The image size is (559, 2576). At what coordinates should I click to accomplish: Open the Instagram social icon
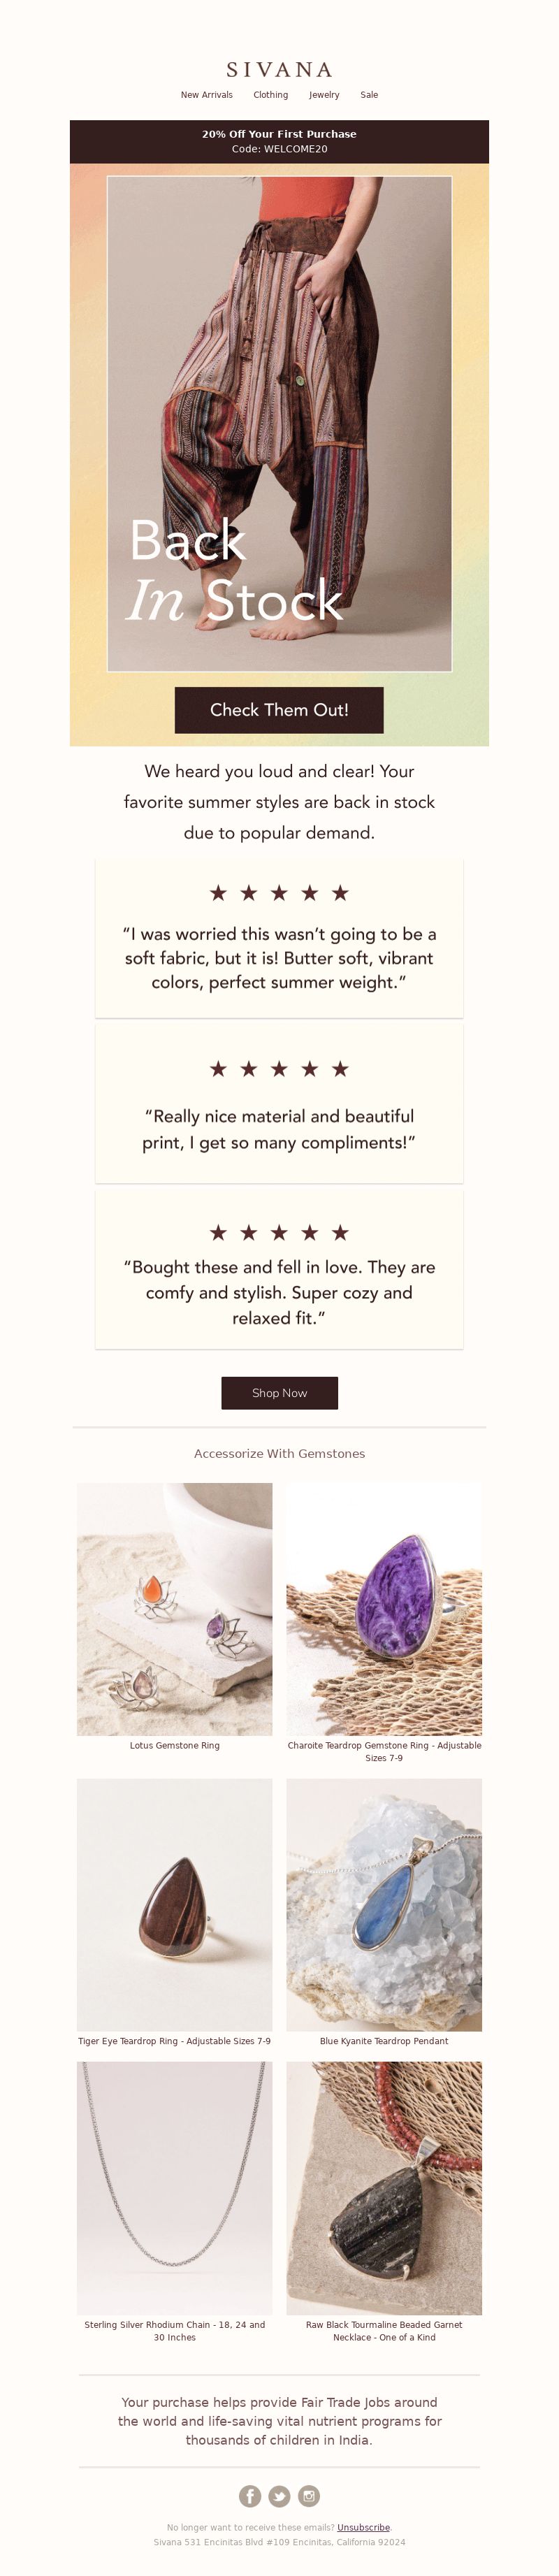(x=309, y=2496)
